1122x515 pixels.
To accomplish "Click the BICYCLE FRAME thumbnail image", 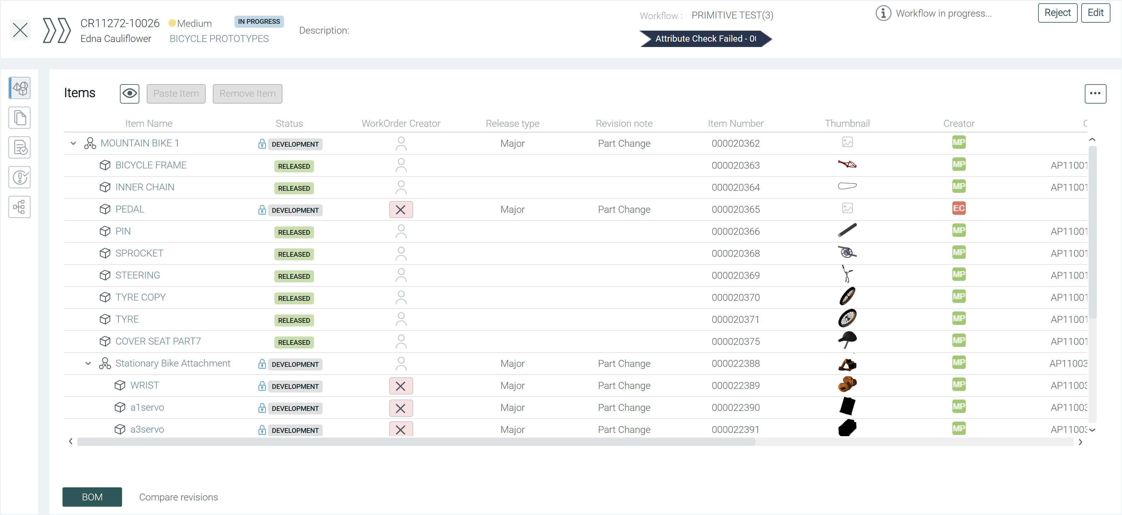I will (847, 165).
